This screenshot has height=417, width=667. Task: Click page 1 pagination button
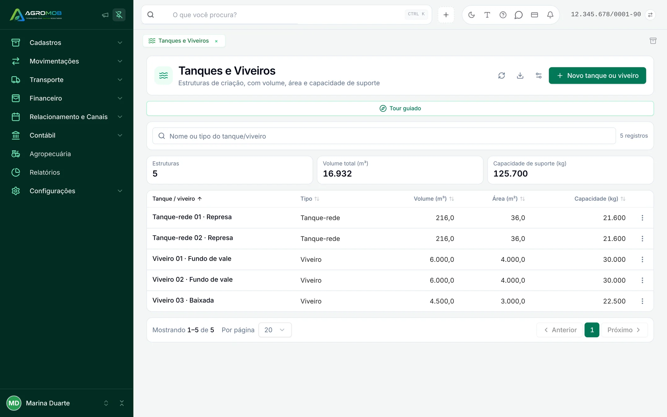(592, 330)
